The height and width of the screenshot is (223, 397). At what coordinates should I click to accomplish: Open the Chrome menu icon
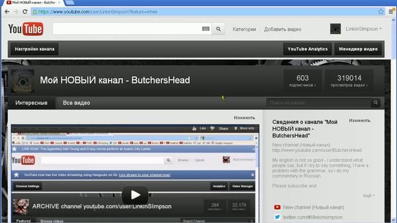tap(391, 12)
